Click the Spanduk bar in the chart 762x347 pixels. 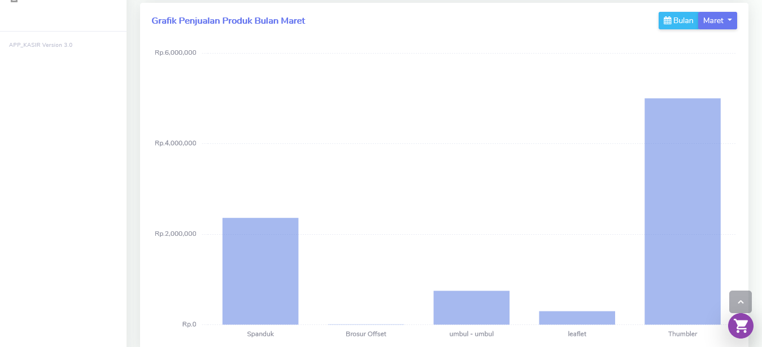[260, 271]
